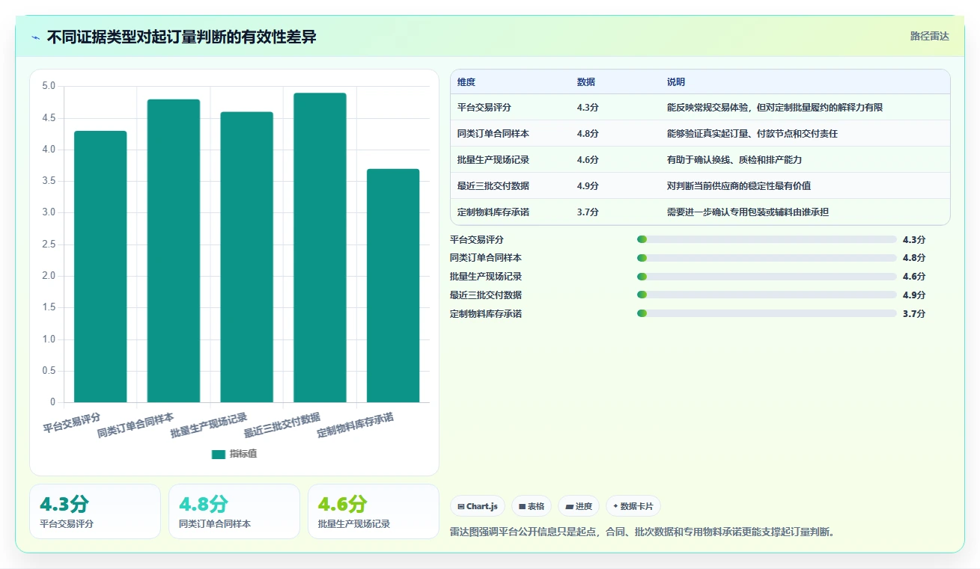Click the 平台交易评分 progress bar

[x=767, y=239]
